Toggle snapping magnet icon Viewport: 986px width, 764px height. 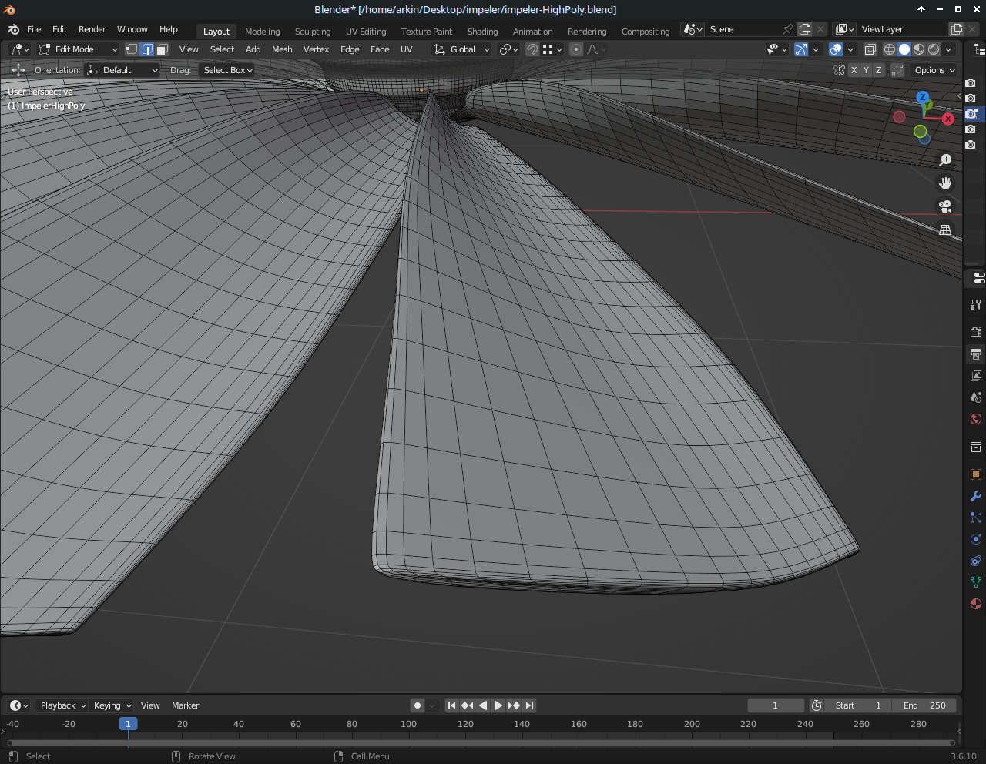532,49
